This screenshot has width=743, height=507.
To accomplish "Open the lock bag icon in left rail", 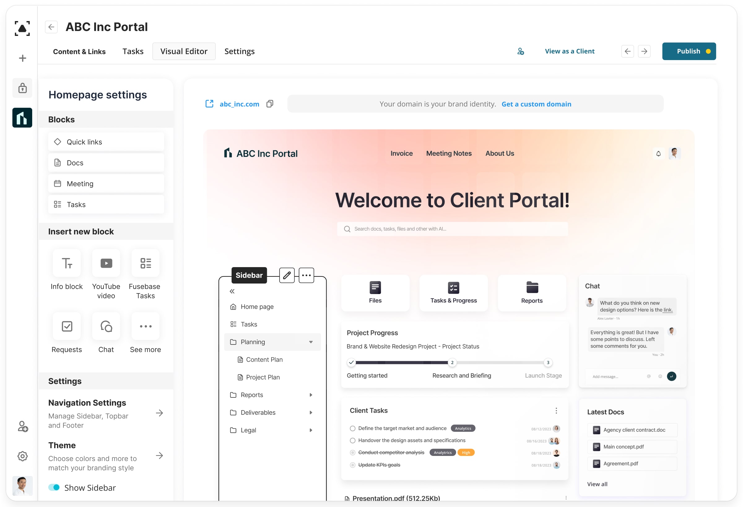I will (22, 88).
